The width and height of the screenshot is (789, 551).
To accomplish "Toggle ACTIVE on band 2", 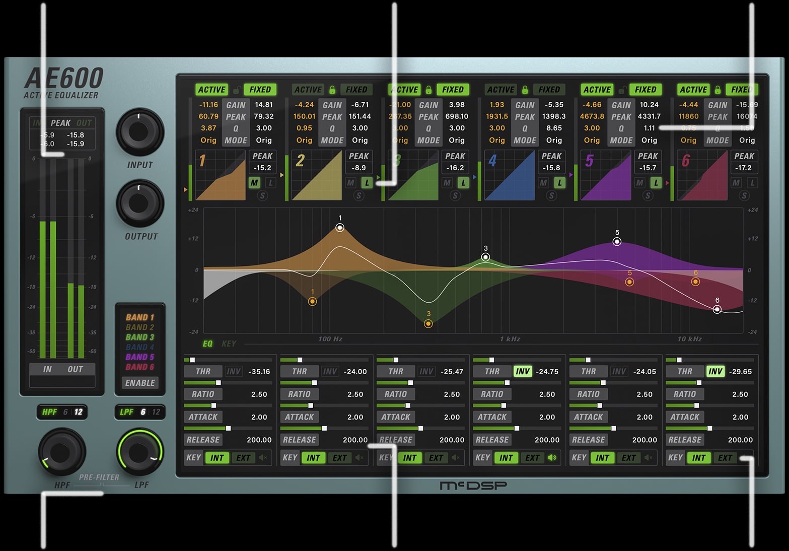I will [308, 90].
